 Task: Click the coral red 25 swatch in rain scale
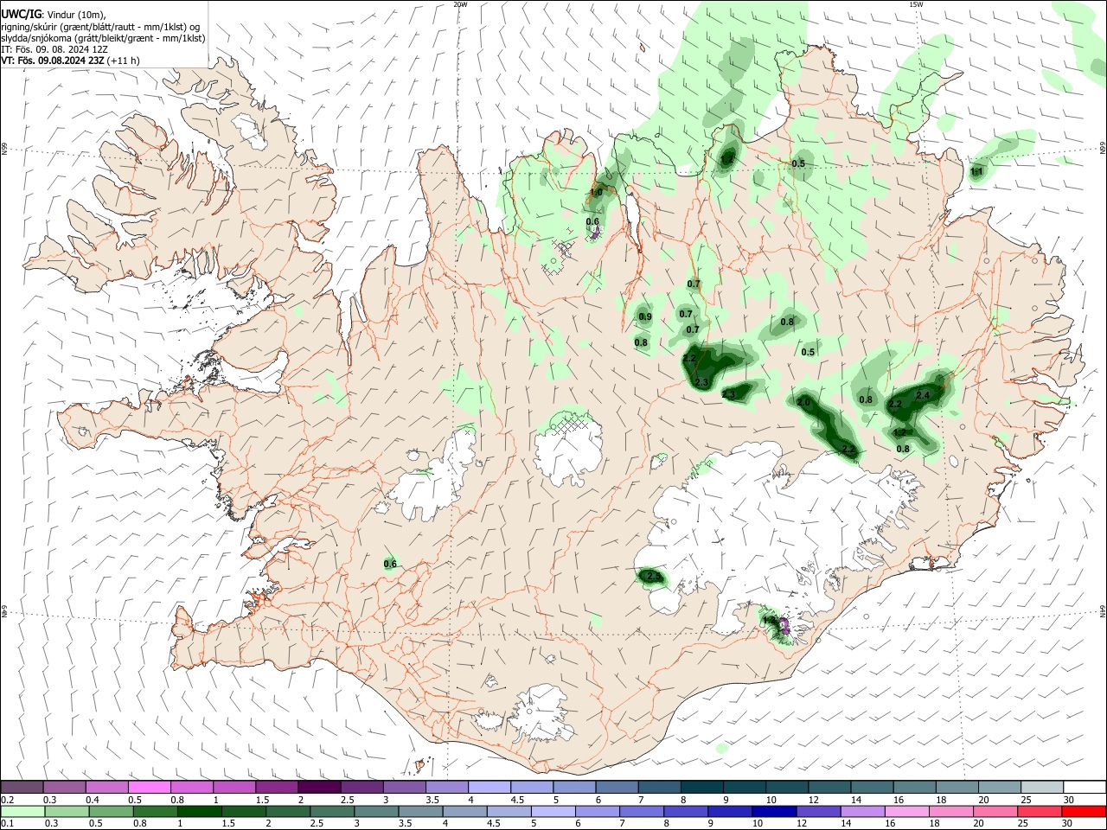1040,812
